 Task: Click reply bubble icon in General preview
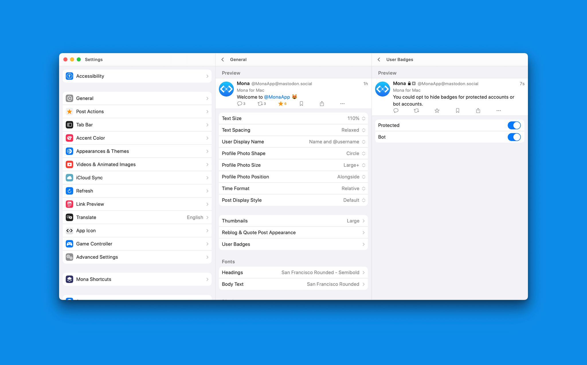tap(240, 104)
